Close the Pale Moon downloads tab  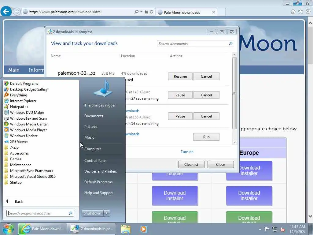[213, 12]
